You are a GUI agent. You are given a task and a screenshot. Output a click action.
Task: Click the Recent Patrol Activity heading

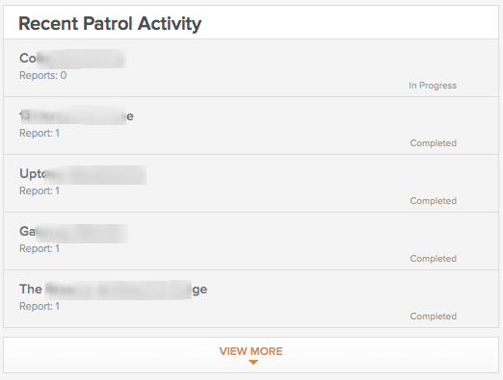click(110, 23)
